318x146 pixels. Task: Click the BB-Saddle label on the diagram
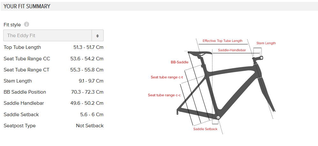coord(180,62)
